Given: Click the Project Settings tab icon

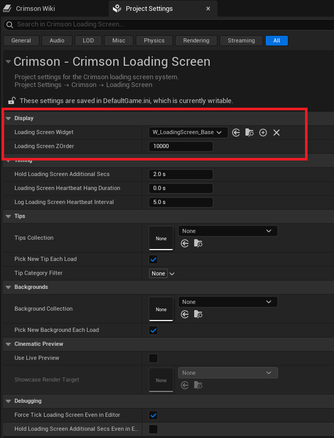Looking at the screenshot, I should pyautogui.click(x=117, y=9).
